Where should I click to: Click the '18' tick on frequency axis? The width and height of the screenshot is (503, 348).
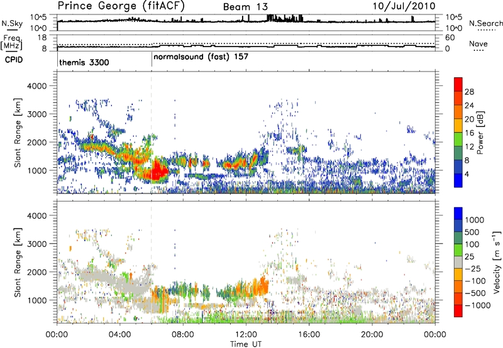[42, 38]
